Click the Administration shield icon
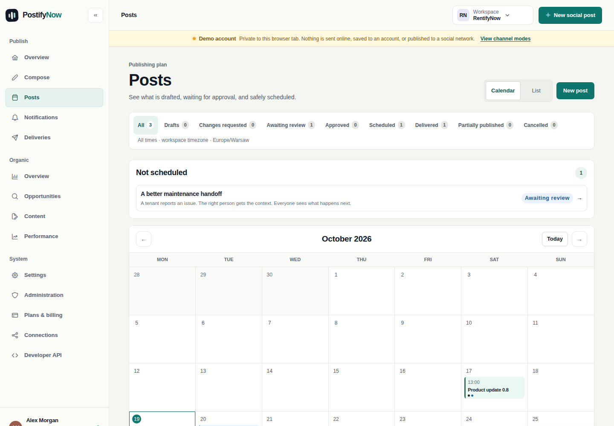Screen dimensions: 614x426 point(15,295)
